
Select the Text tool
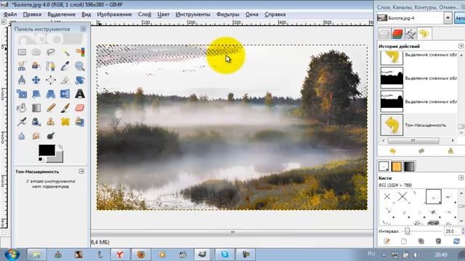(x=80, y=94)
